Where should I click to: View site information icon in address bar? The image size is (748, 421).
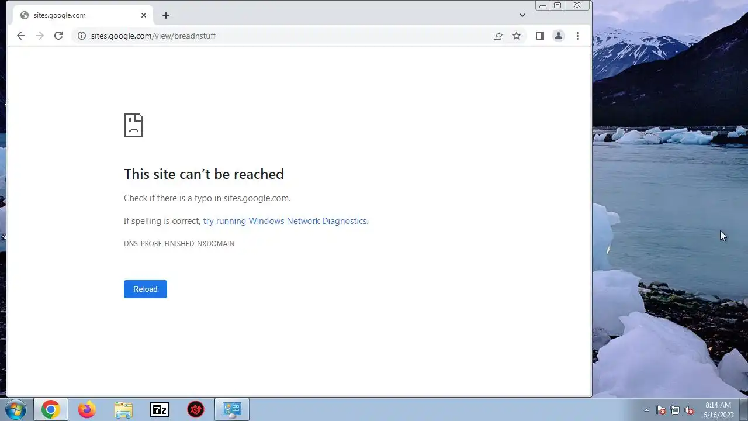(82, 36)
